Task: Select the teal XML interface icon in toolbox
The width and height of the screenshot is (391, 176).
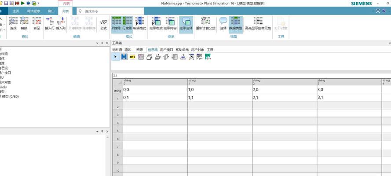Action: tap(208, 57)
